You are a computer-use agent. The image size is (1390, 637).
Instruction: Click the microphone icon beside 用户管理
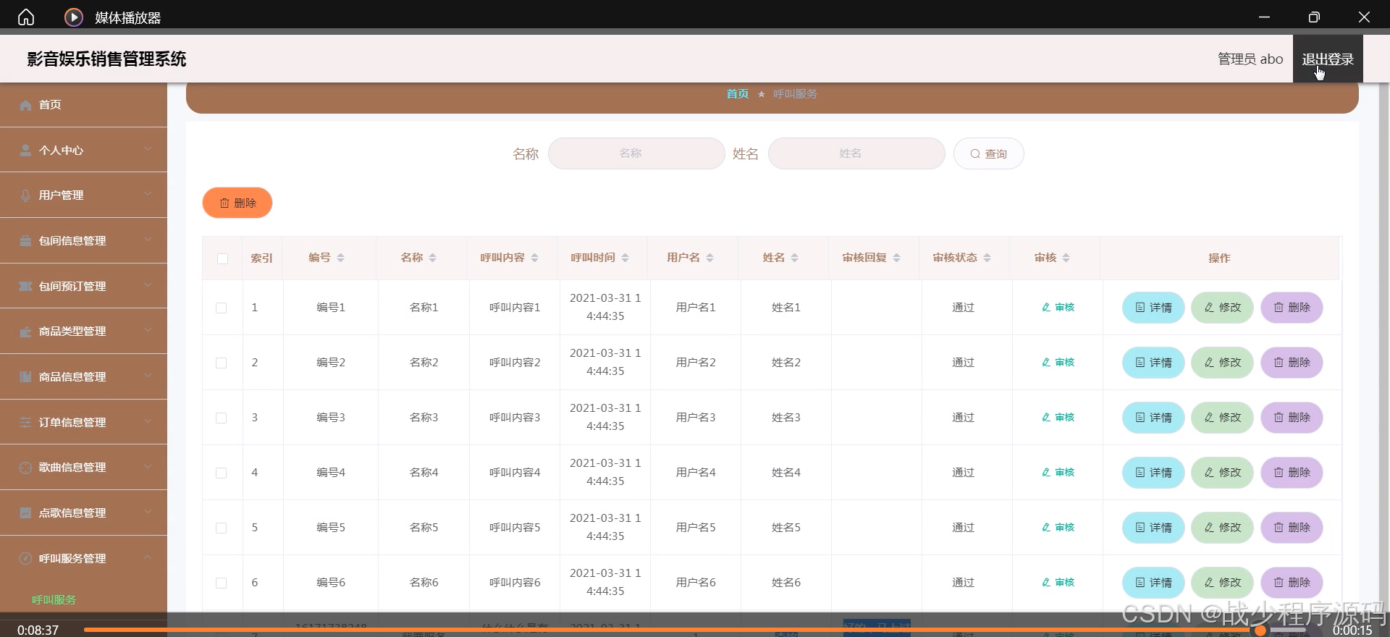[25, 195]
